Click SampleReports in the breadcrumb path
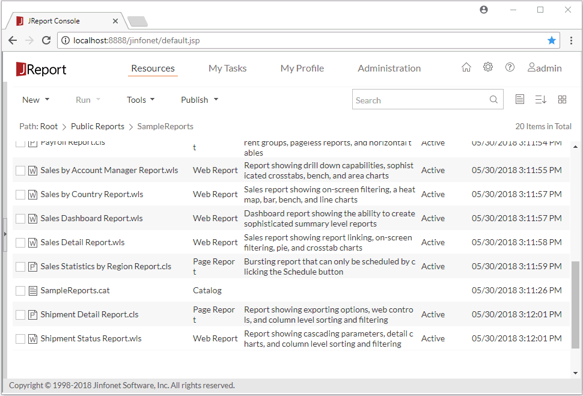583x396 pixels. (165, 126)
